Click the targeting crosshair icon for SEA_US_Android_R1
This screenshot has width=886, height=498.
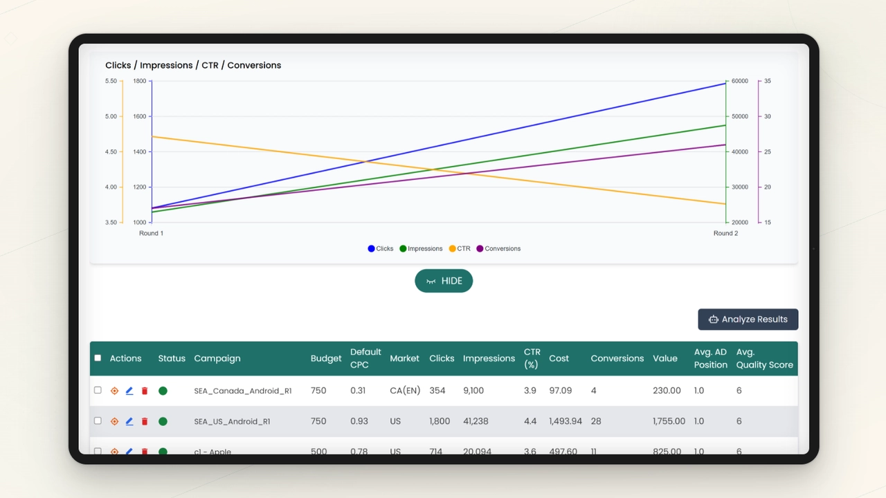(x=114, y=421)
